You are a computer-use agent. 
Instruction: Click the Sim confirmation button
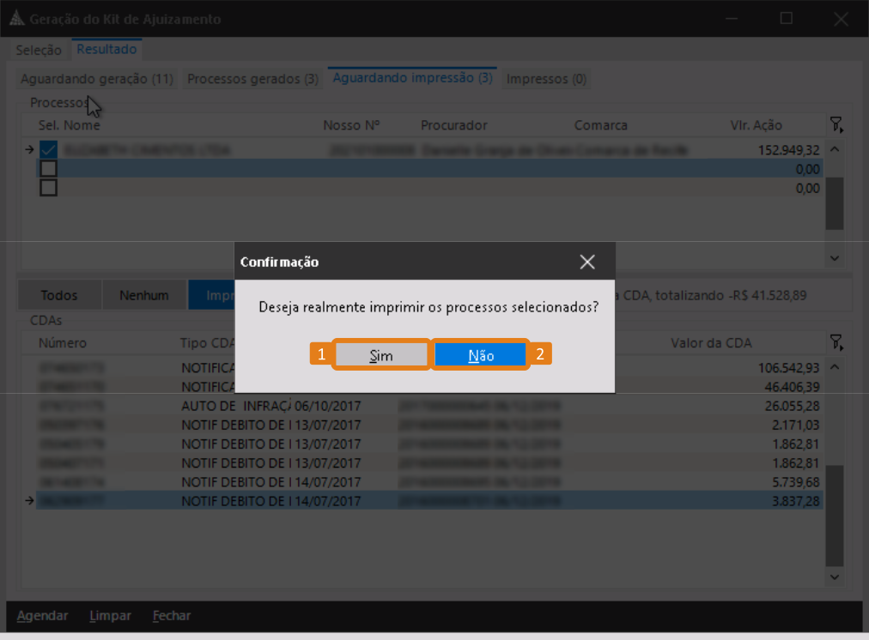(x=381, y=355)
